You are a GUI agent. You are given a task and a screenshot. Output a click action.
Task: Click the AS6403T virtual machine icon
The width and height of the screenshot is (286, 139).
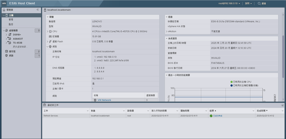click(x=10, y=39)
